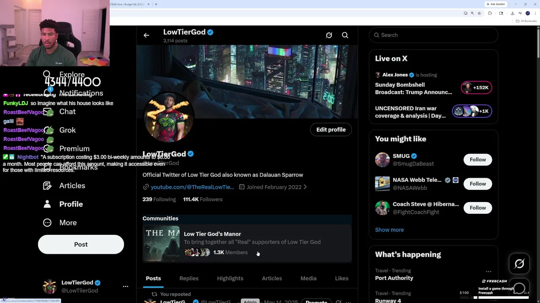Follow Coach Steve account
The height and width of the screenshot is (303, 540).
478,207
